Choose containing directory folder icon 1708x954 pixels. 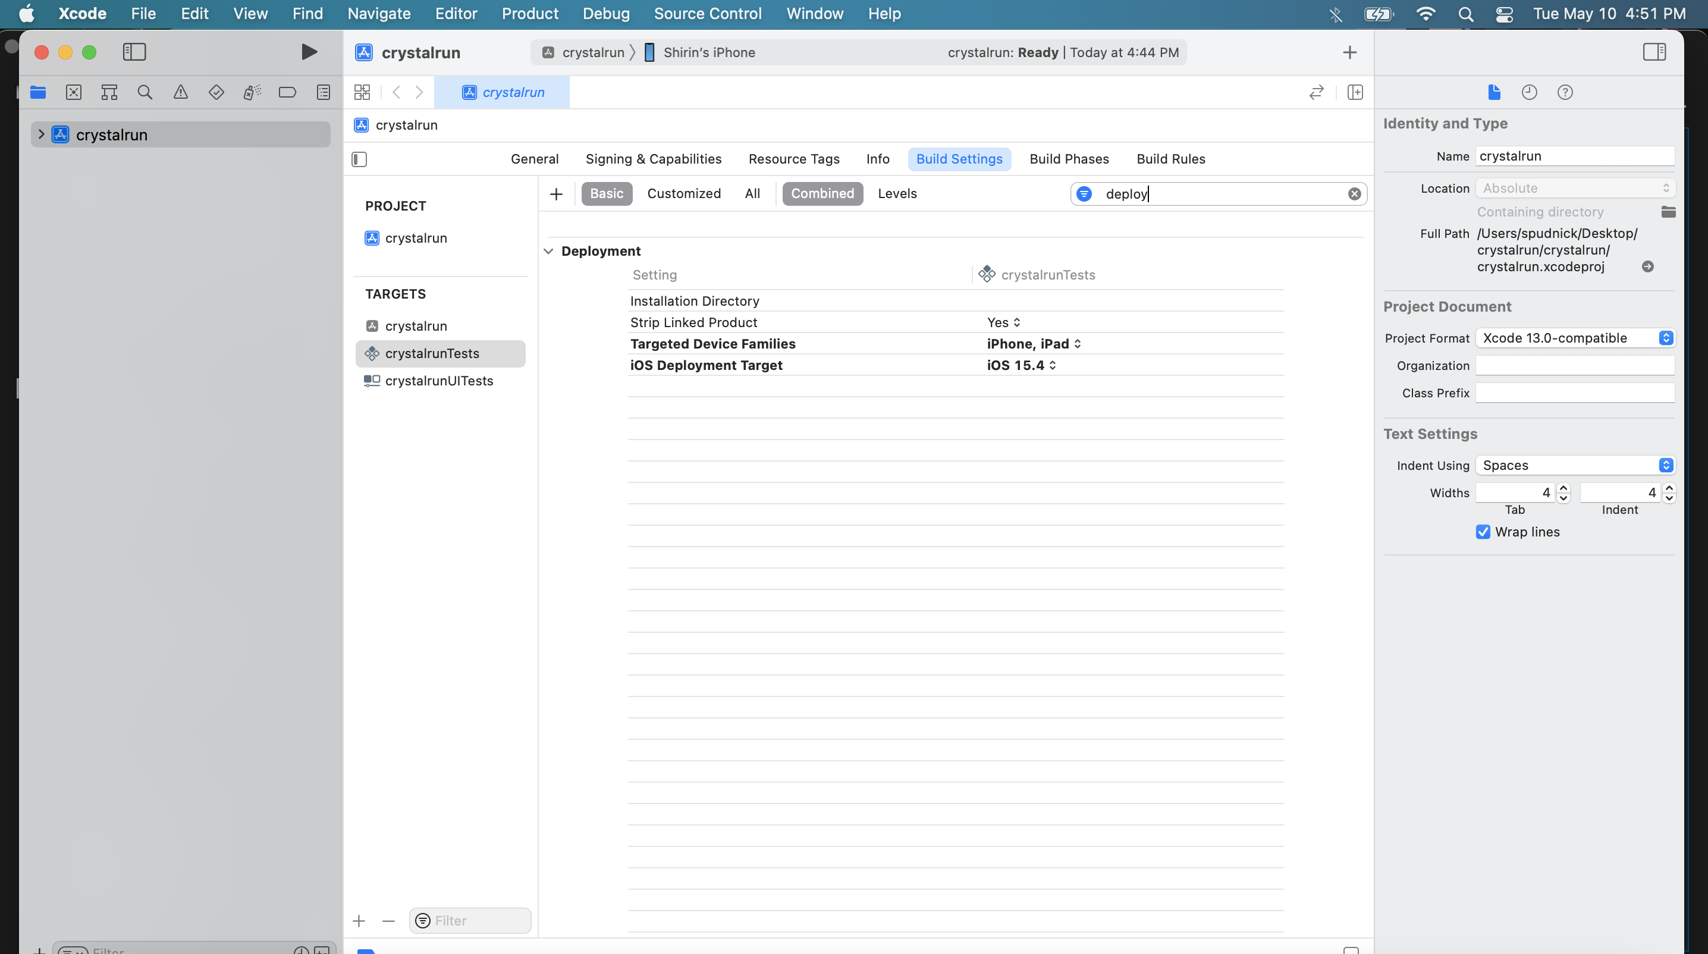[x=1668, y=212]
